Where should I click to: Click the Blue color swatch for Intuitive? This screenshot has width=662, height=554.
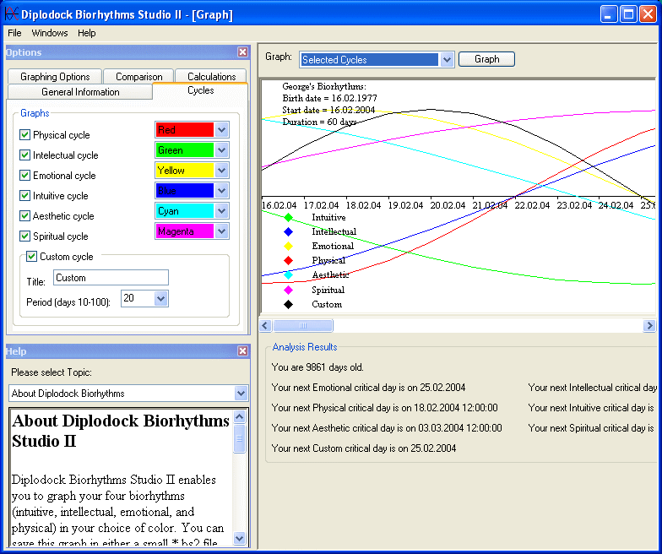click(185, 191)
